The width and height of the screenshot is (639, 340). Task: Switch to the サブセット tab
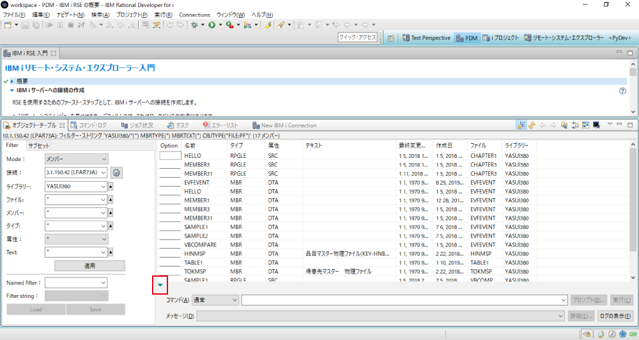tap(39, 146)
